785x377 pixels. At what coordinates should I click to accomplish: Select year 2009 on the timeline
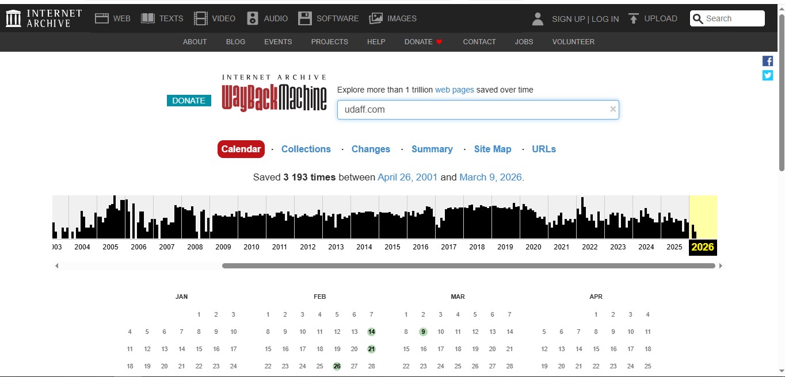tap(223, 247)
